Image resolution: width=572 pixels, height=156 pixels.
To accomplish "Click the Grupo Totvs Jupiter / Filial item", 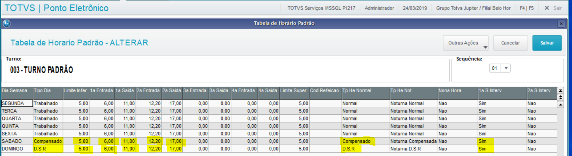I will click(473, 8).
